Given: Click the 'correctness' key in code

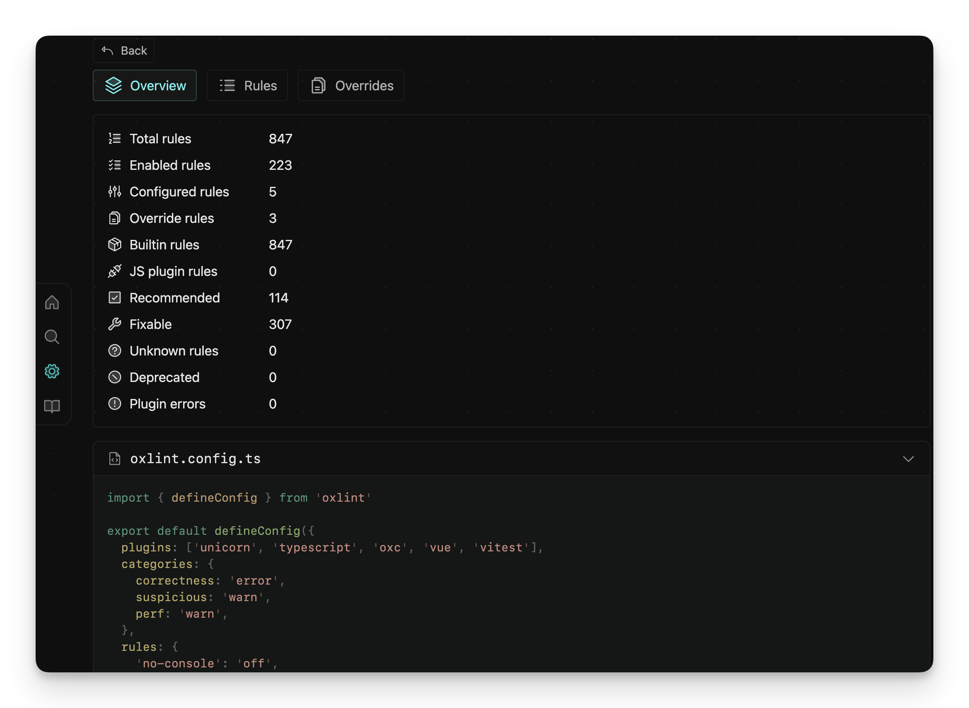Looking at the screenshot, I should click(x=175, y=581).
